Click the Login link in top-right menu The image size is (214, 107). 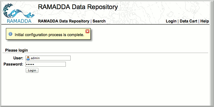click(x=171, y=21)
